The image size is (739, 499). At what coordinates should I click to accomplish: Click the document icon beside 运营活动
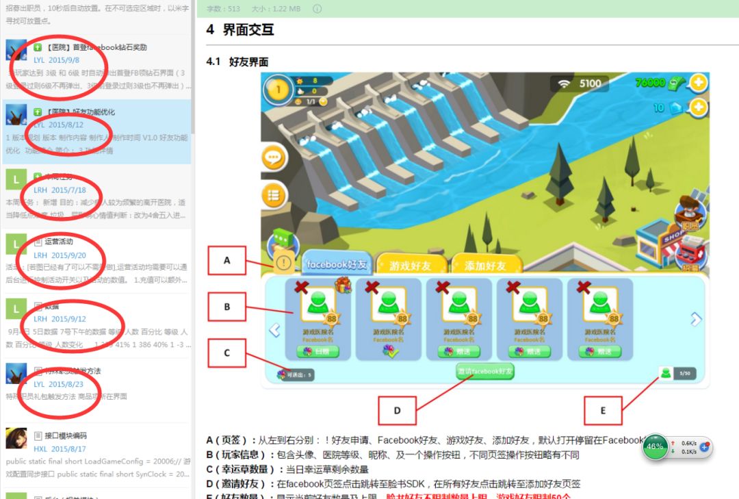38,242
